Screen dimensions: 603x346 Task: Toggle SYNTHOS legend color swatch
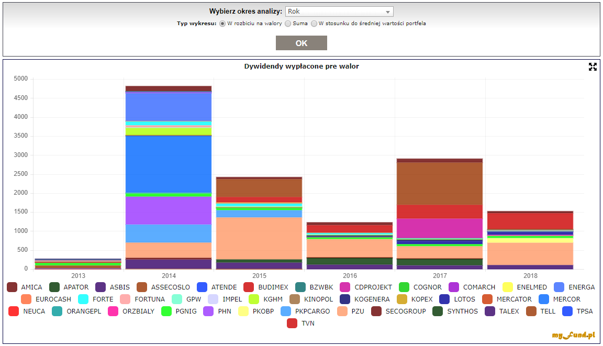(x=438, y=311)
